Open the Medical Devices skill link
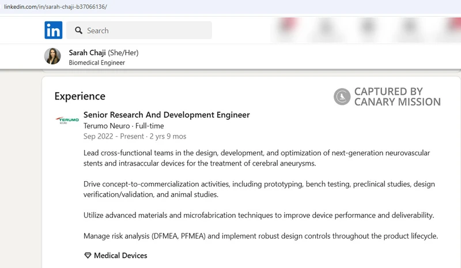This screenshot has width=461, height=268. point(120,255)
